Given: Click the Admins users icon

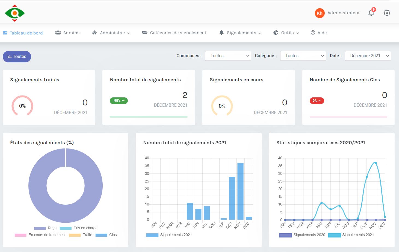Looking at the screenshot, I should coord(58,33).
